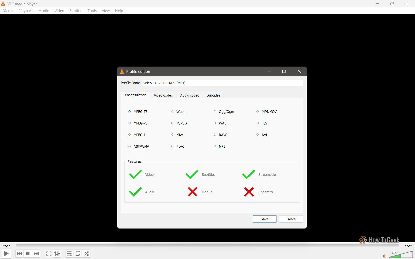This screenshot has width=415, height=259.
Task: Close the Profile edition dialog
Action: [x=299, y=71]
